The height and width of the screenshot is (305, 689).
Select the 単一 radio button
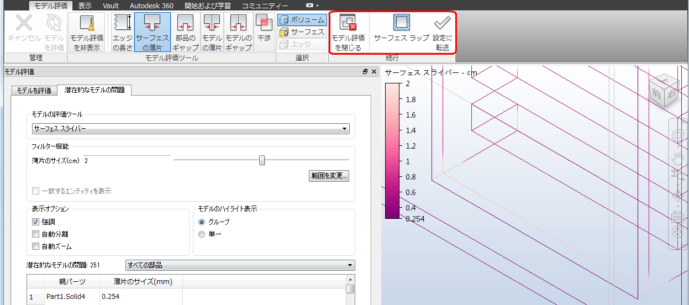[202, 234]
